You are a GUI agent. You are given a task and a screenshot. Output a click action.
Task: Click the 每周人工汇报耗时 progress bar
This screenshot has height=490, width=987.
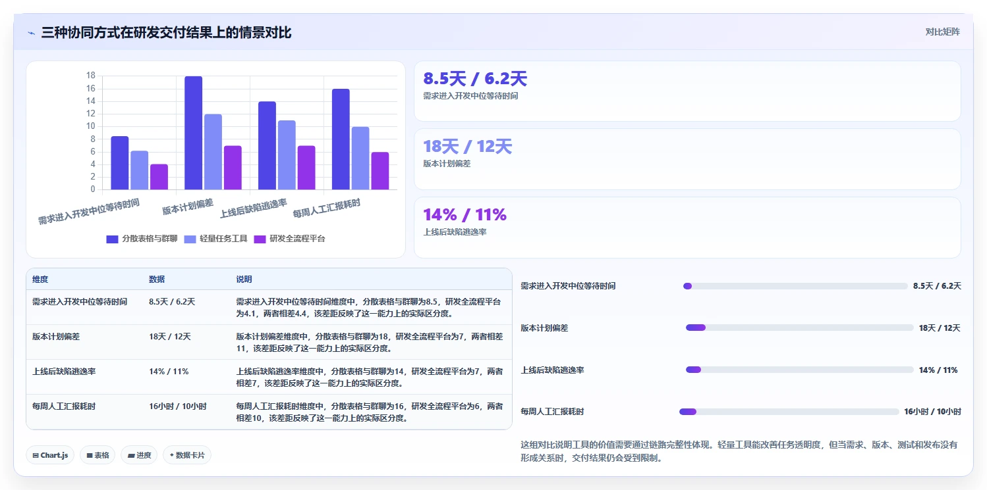[789, 412]
